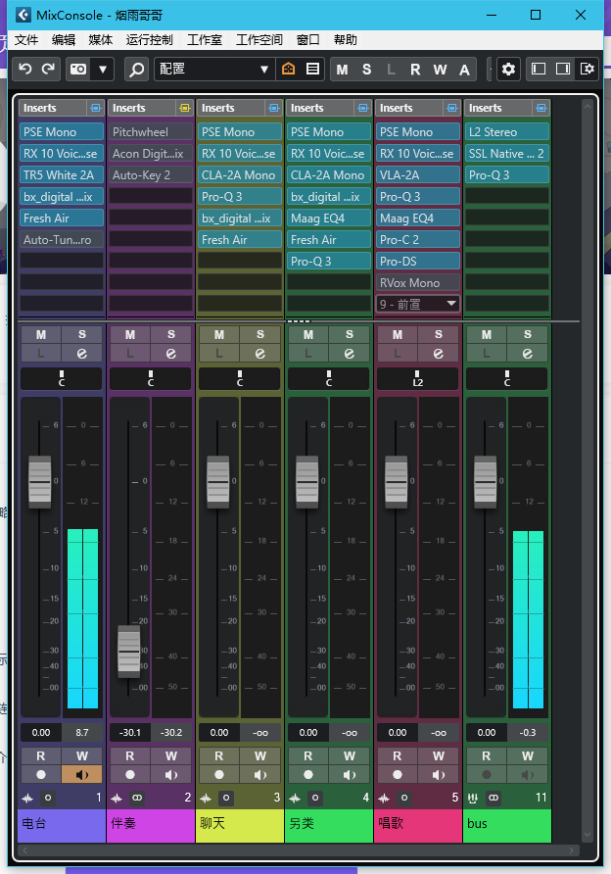Click the 伴奏 channel volume fader handle

(129, 651)
